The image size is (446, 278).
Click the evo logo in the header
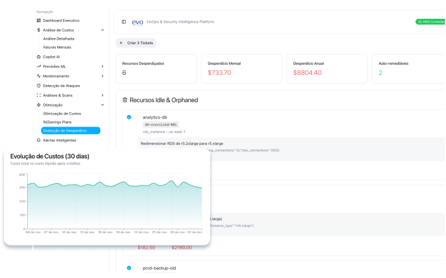(x=138, y=22)
